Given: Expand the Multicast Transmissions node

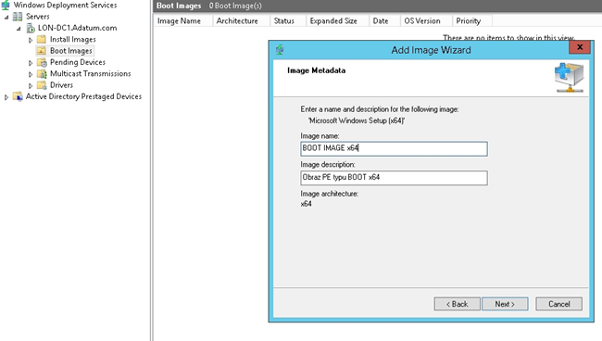Looking at the screenshot, I should pyautogui.click(x=31, y=74).
